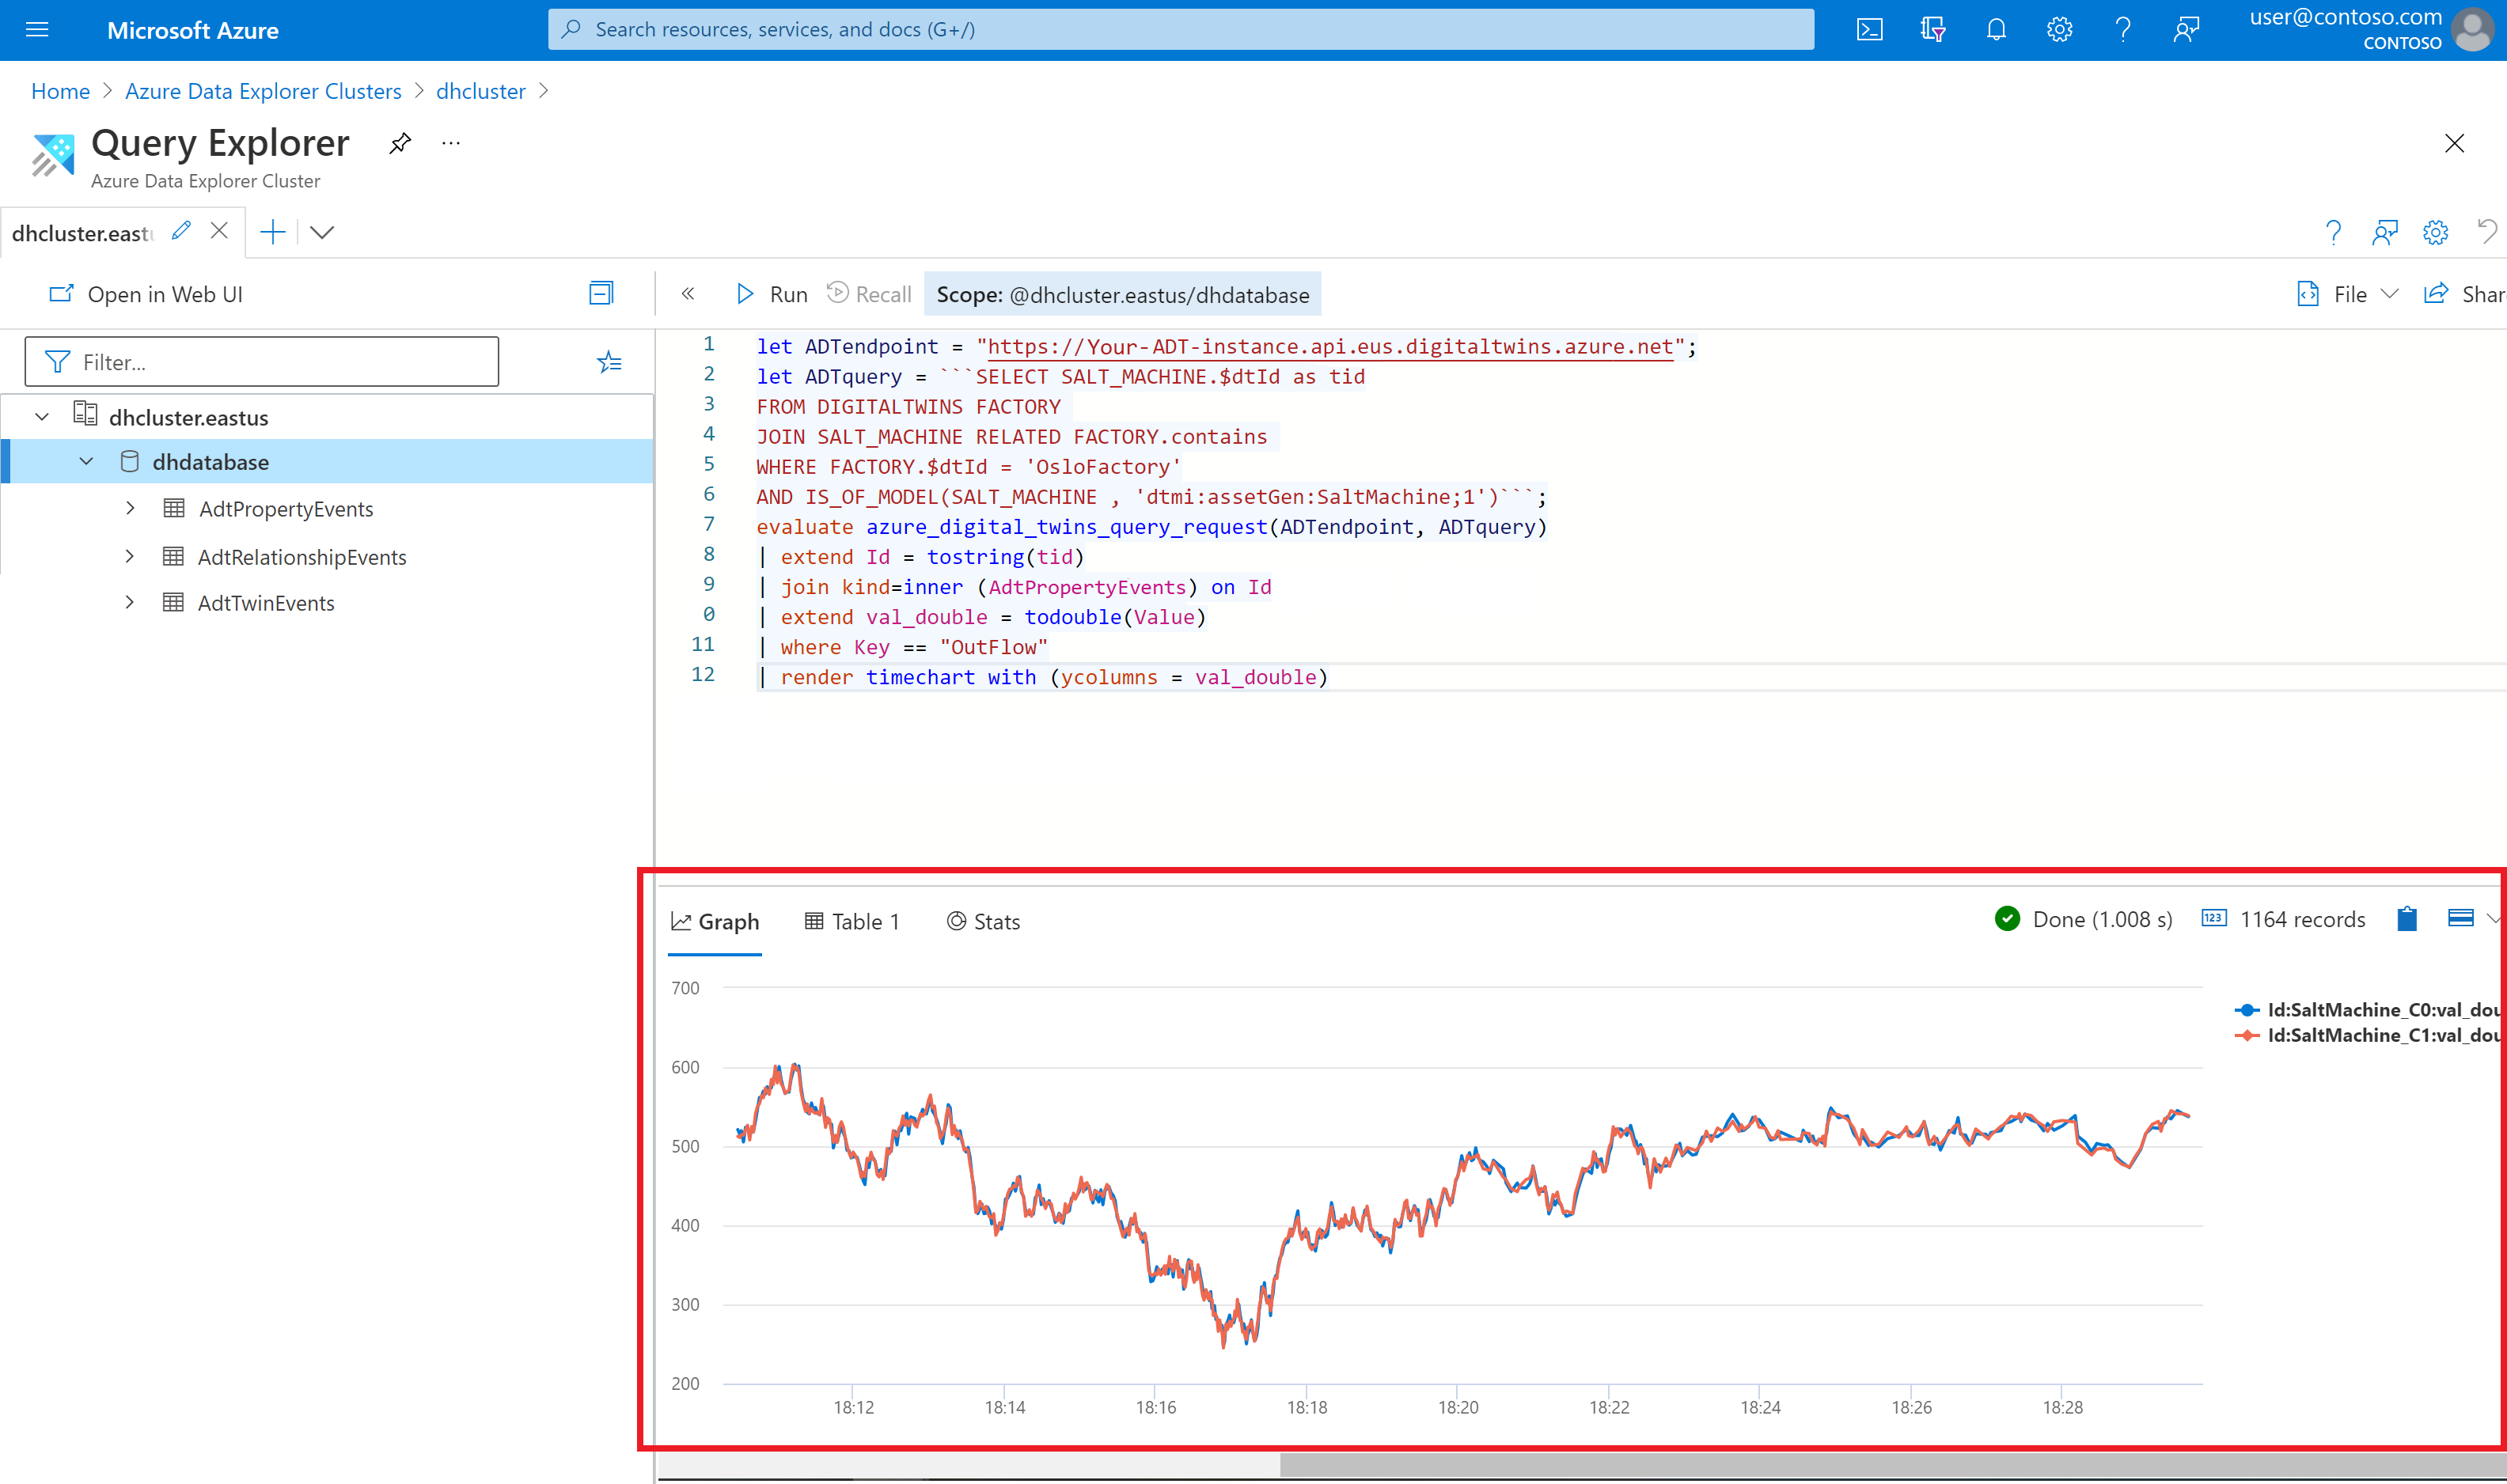
Task: Click the Azure search bar
Action: click(1181, 29)
